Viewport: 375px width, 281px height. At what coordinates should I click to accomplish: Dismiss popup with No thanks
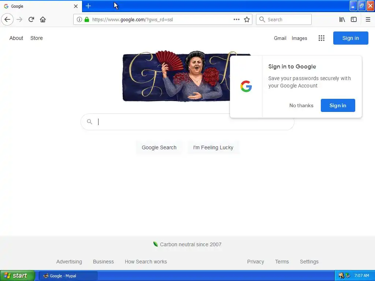301,105
